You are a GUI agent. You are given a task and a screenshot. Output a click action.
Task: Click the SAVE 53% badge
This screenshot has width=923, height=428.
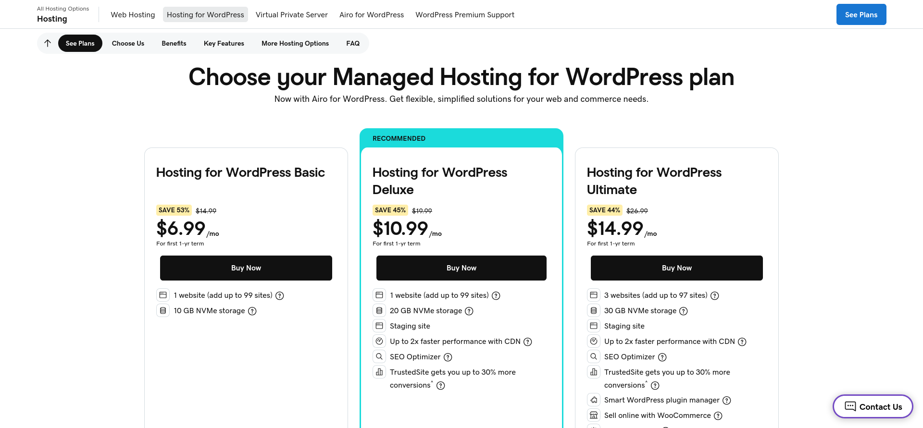tap(174, 210)
